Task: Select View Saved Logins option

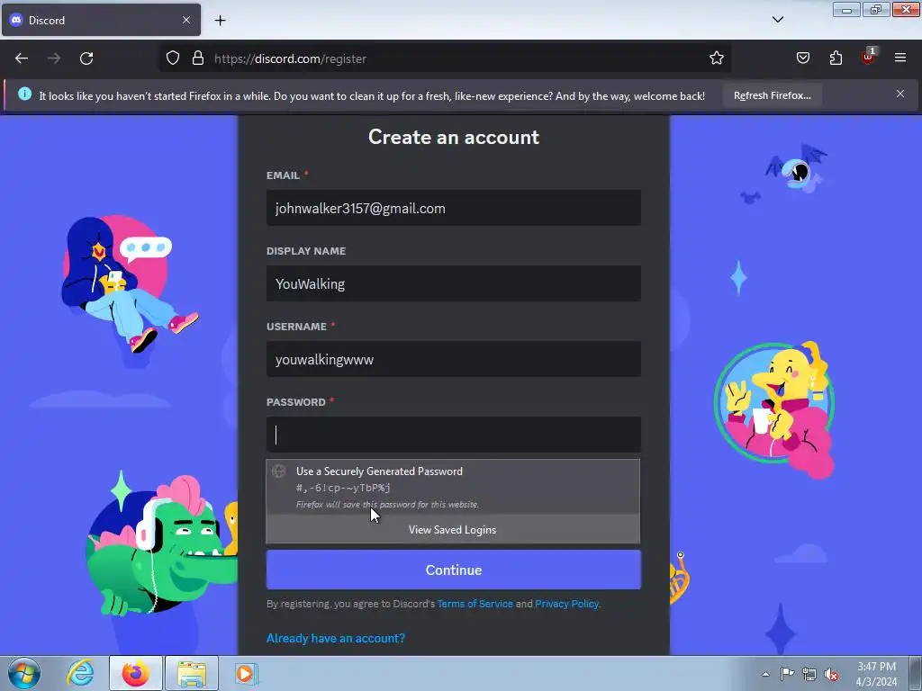Action: [x=453, y=529]
